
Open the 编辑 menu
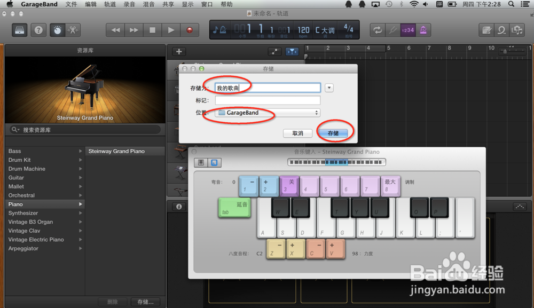point(91,4)
